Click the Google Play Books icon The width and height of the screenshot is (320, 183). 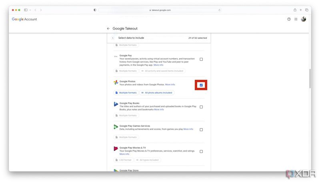coord(116,104)
